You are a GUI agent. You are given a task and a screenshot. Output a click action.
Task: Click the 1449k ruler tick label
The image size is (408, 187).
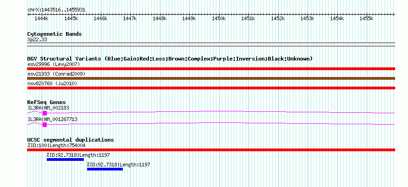[189, 19]
